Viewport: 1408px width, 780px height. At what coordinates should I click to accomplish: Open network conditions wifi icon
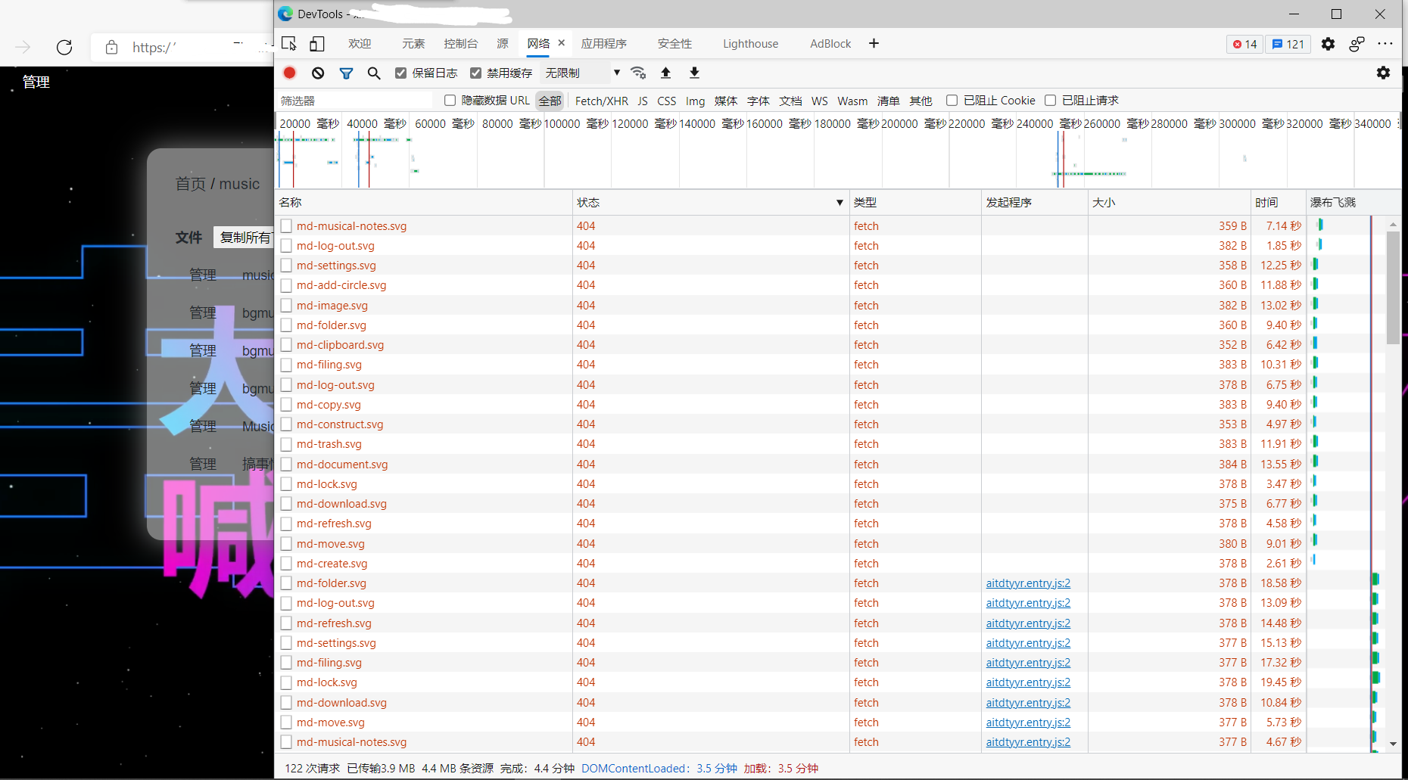638,73
